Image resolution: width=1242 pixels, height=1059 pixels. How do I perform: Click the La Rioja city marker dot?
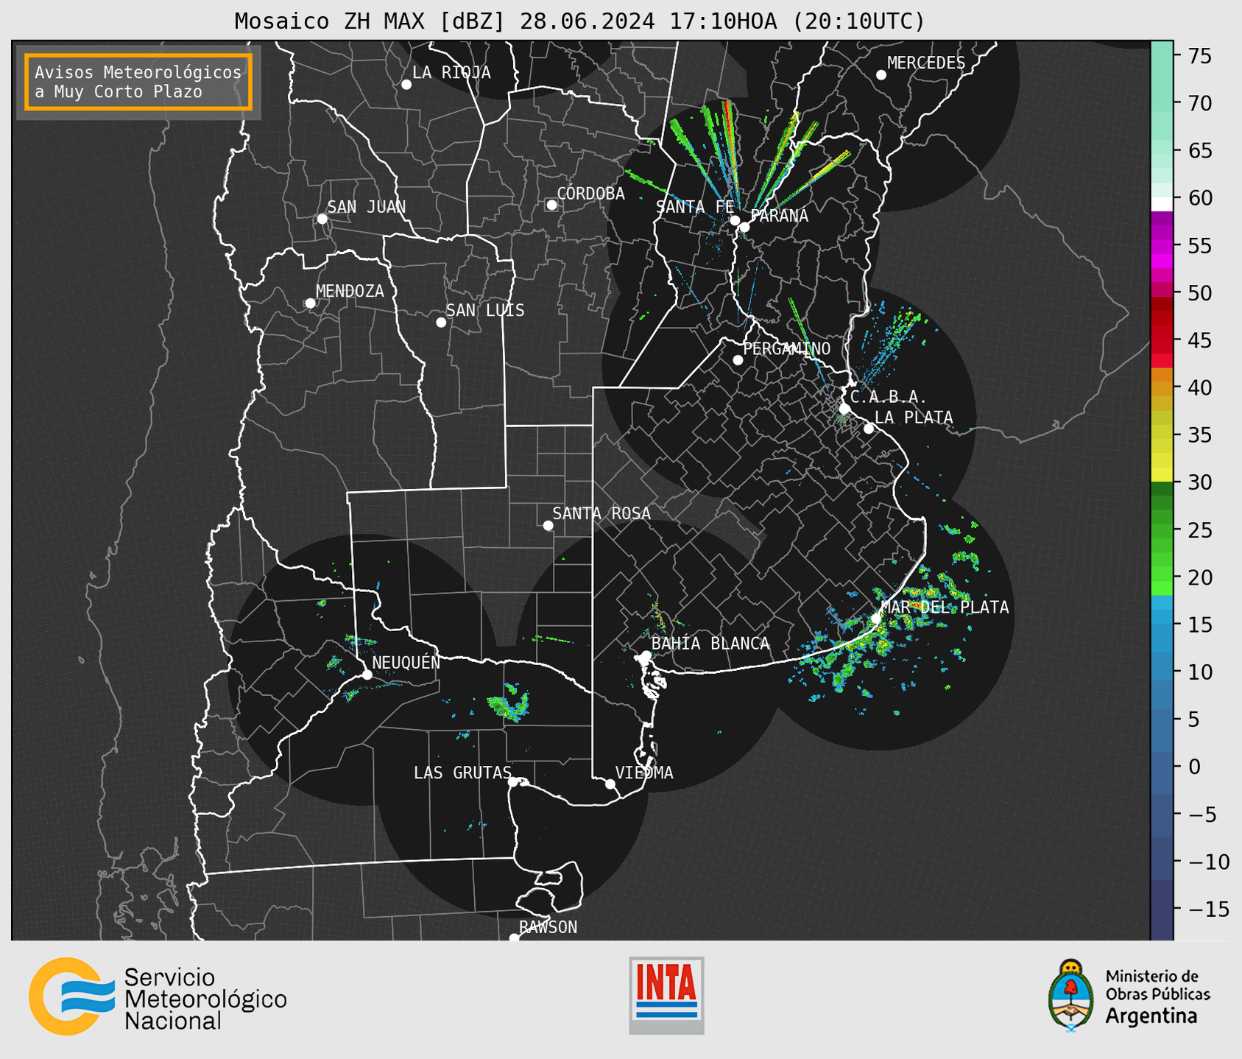tap(406, 85)
